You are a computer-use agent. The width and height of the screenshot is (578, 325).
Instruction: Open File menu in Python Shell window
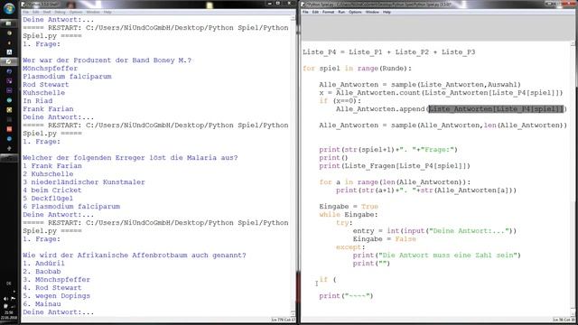(x=25, y=12)
